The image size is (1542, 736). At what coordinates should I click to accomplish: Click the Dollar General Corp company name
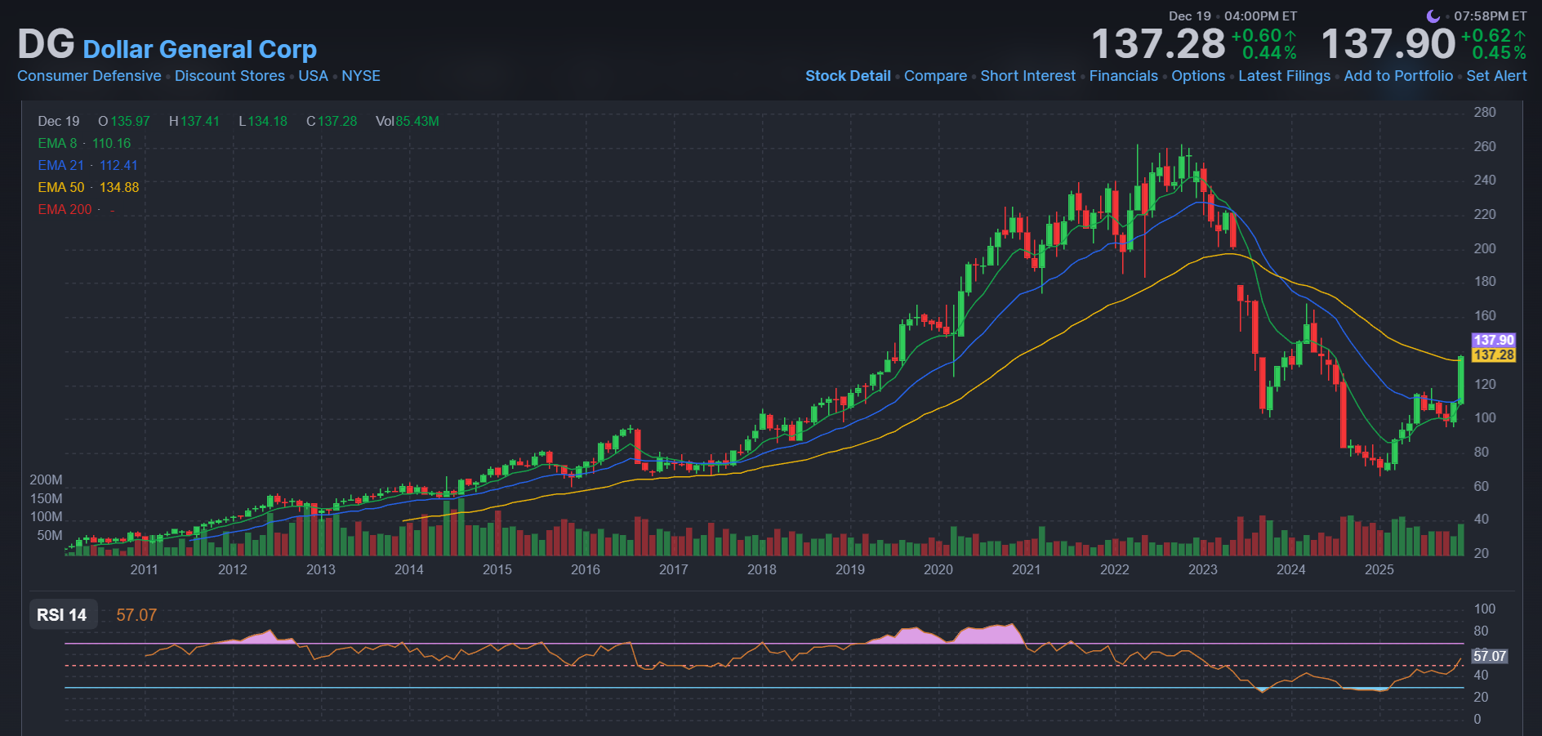click(x=200, y=49)
